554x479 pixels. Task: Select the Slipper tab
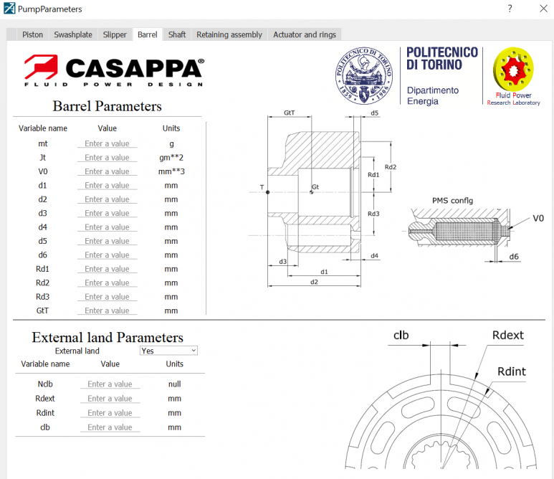tap(115, 34)
